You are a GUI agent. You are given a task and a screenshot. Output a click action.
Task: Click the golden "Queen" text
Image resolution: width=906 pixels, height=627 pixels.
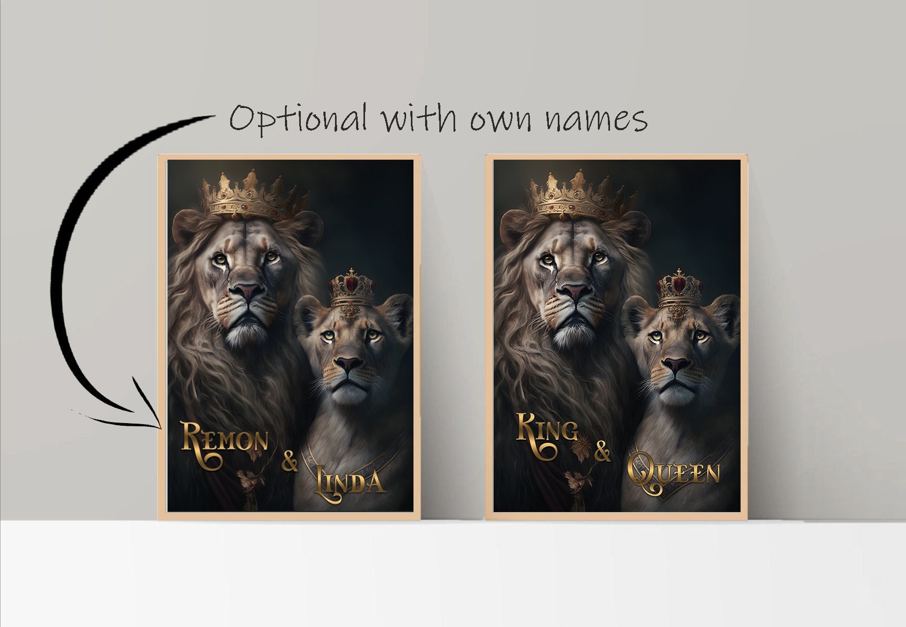click(674, 473)
